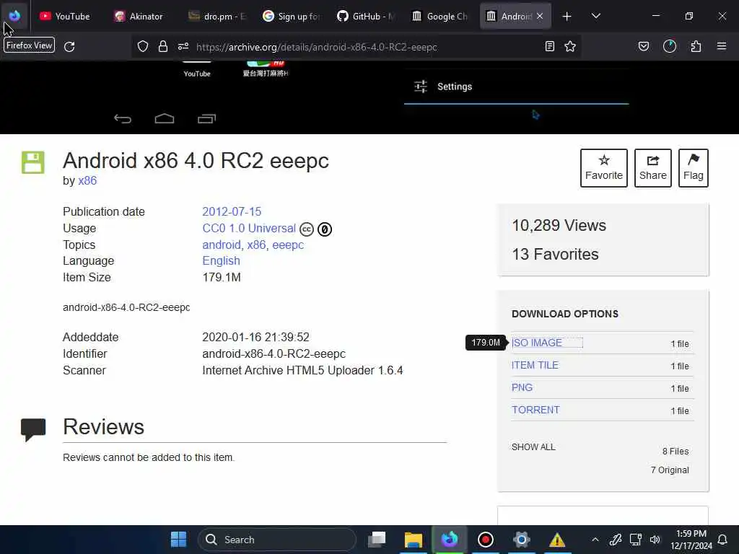Click volume speaker tray icon
This screenshot has width=739, height=554.
pyautogui.click(x=655, y=540)
